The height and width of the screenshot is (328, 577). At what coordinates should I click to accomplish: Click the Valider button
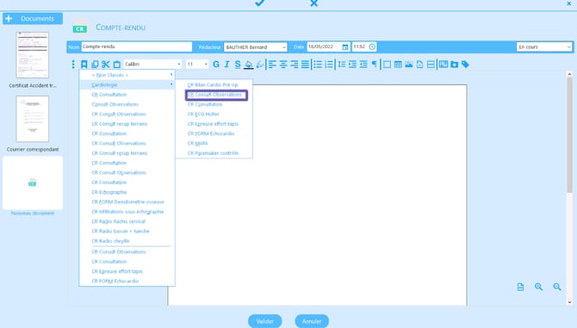[265, 321]
